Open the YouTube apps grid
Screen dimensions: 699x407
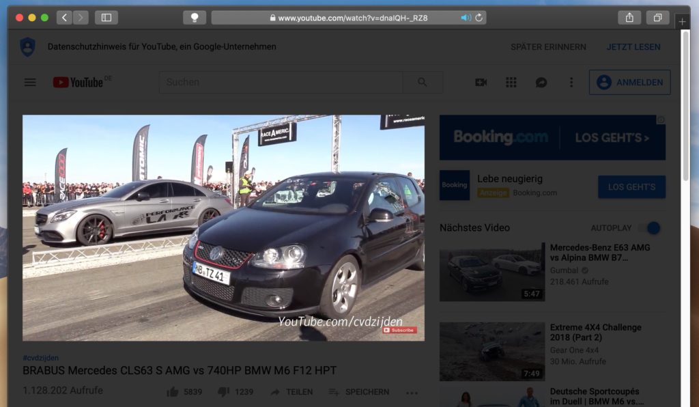click(511, 83)
